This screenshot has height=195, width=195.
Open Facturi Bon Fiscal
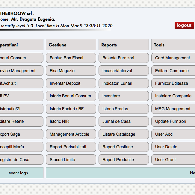[x=71, y=58]
